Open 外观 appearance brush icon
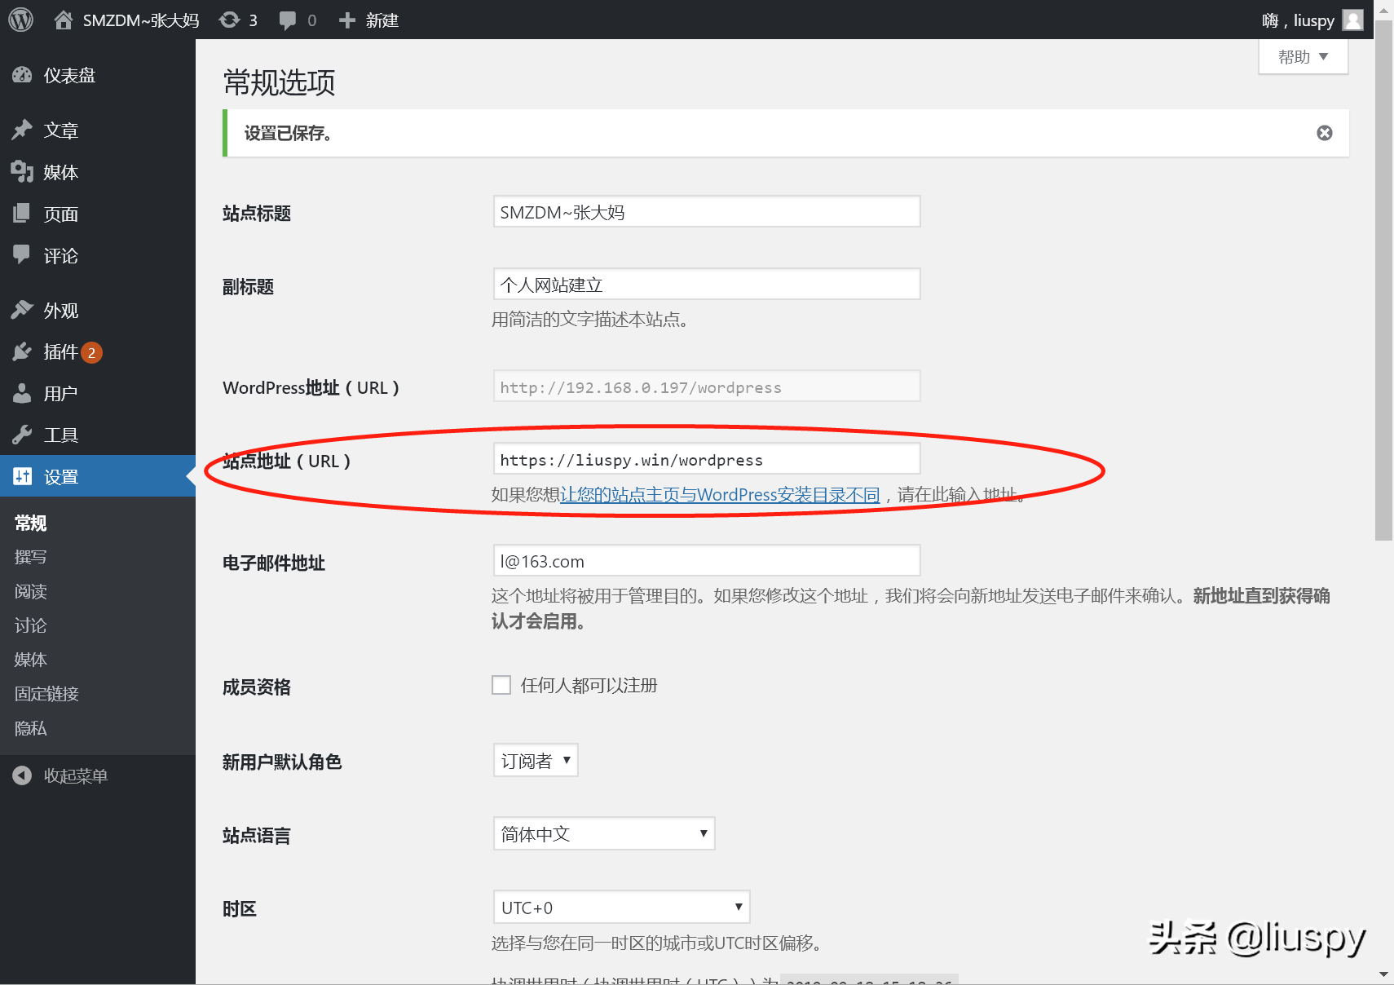Viewport: 1394px width, 985px height. (22, 311)
